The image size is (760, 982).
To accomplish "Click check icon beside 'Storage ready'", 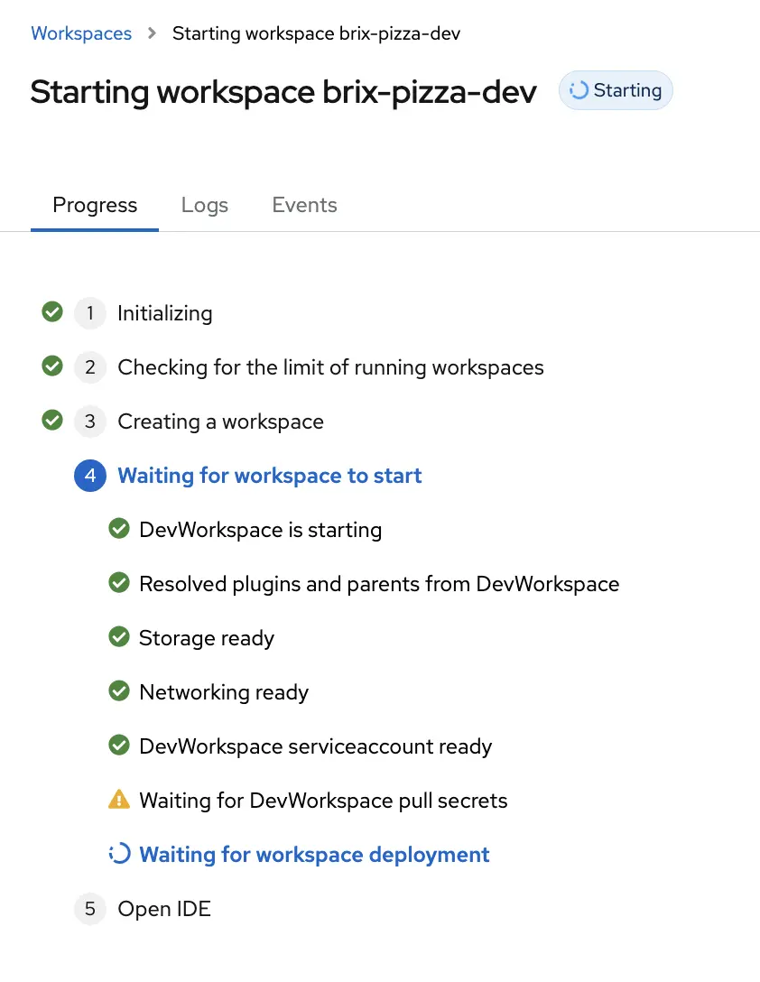I will [x=119, y=637].
